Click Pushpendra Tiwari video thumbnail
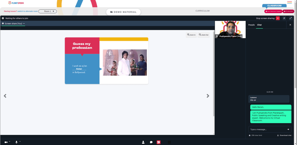 [x=230, y=30]
